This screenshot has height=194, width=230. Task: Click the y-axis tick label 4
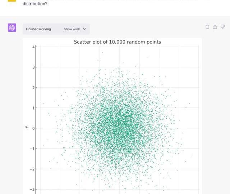tap(33, 47)
